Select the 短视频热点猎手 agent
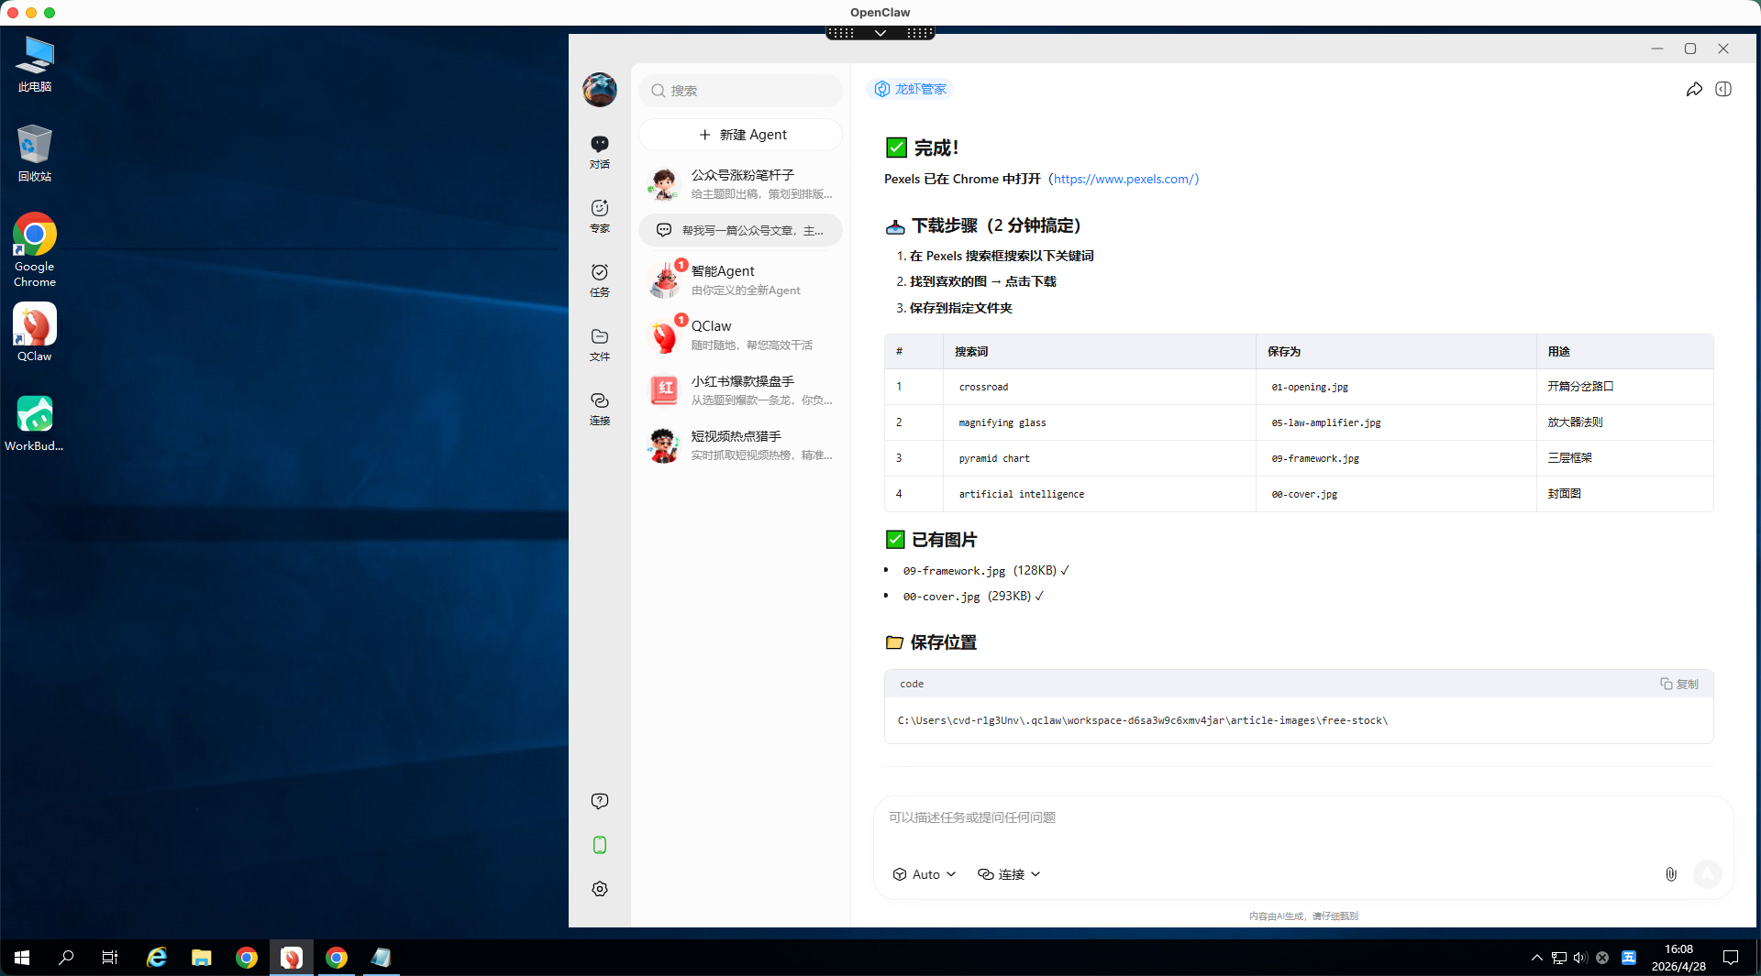 (x=740, y=444)
